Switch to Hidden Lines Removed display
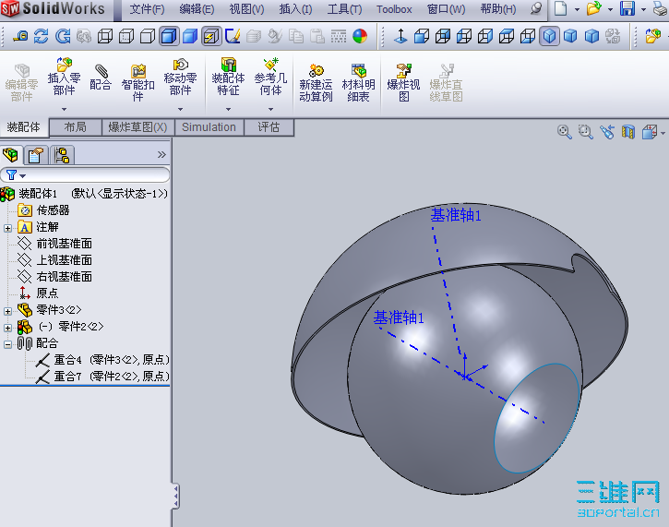Screen dimensions: 669x527 [148, 36]
